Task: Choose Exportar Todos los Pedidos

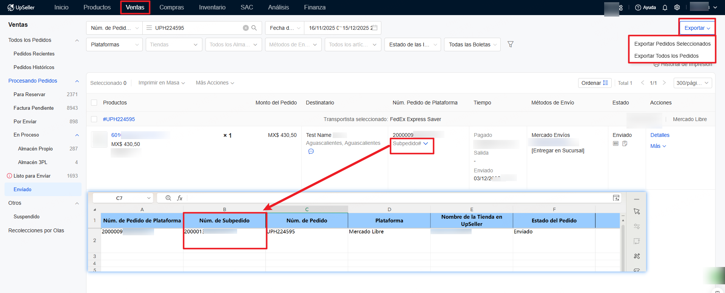Action: (x=666, y=56)
